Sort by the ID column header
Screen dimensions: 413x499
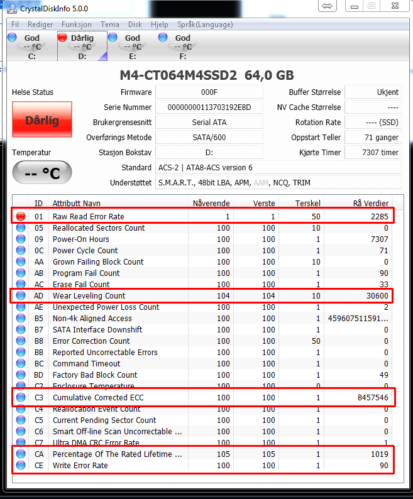(38, 204)
